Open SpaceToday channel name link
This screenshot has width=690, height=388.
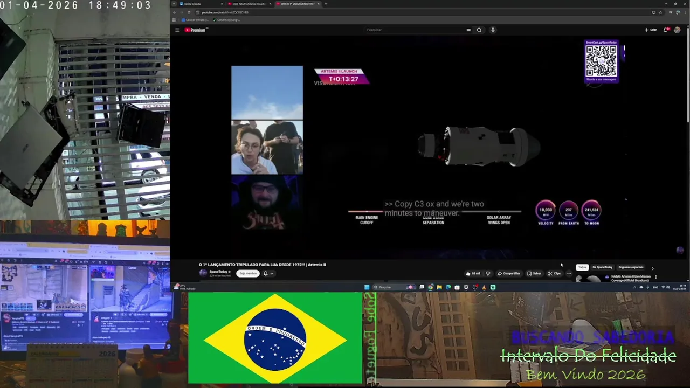(x=219, y=272)
